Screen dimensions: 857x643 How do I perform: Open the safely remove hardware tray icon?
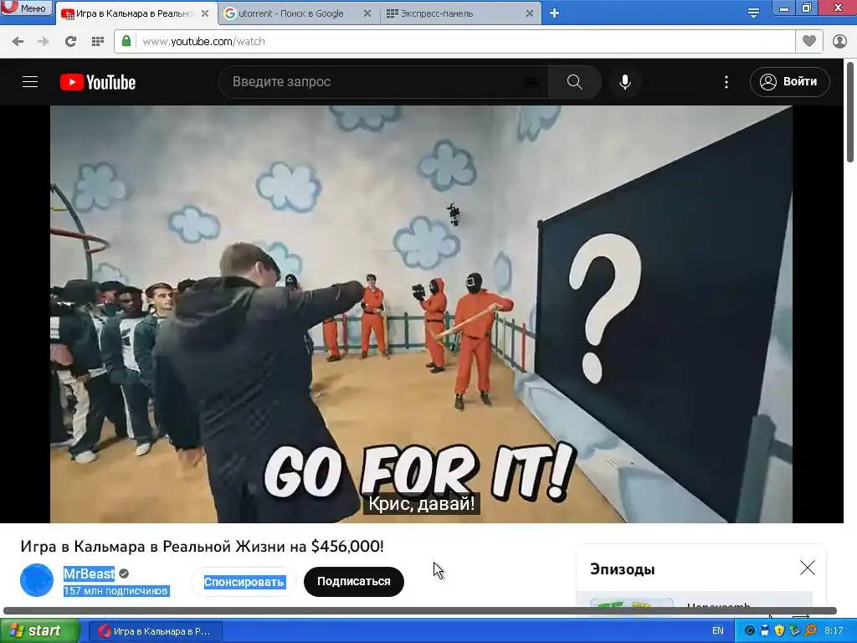794,631
